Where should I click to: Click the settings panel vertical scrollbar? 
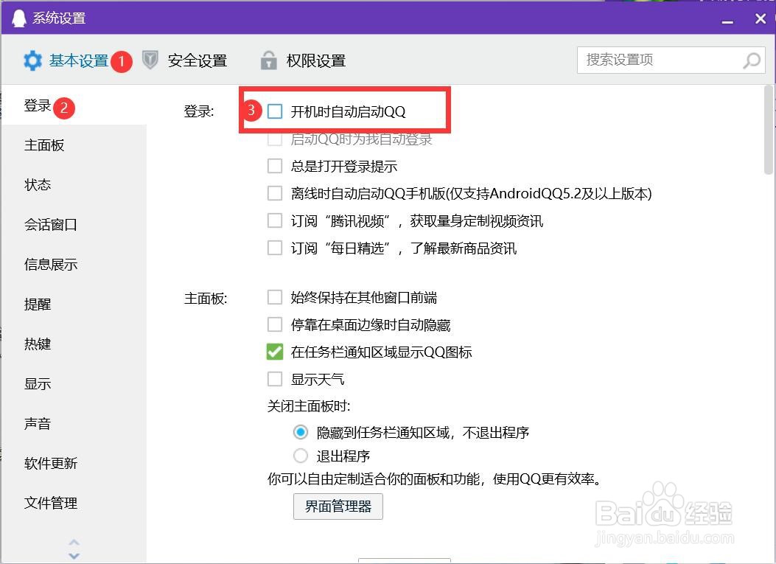(x=768, y=130)
